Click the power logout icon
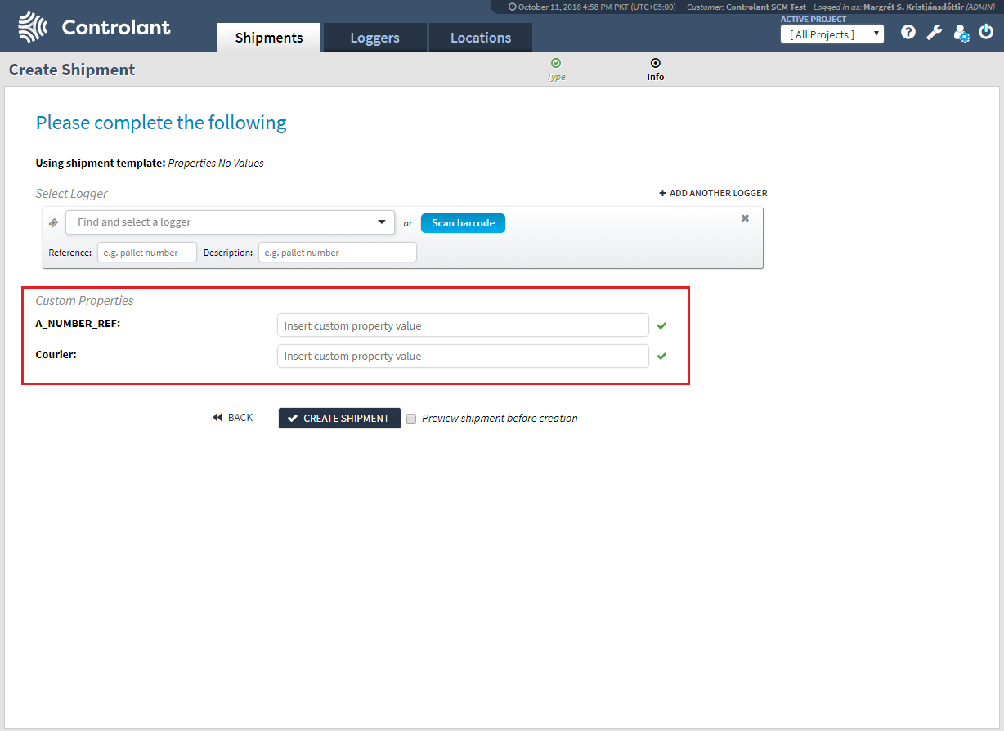The image size is (1004, 731). [x=987, y=33]
